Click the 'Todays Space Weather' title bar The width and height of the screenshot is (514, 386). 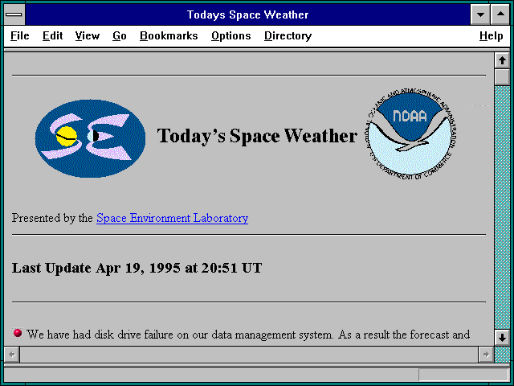point(247,14)
